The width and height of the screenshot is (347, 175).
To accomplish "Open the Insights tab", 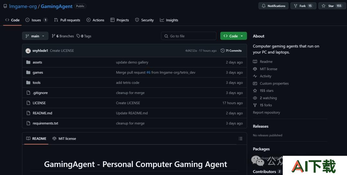I will pos(169,20).
